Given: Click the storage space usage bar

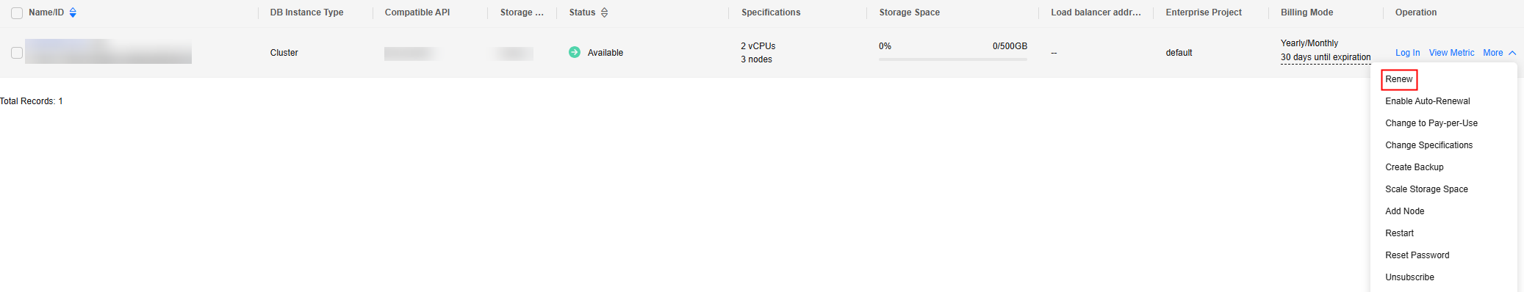Looking at the screenshot, I should (952, 59).
